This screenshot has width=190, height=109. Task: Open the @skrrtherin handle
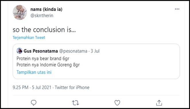42,16
